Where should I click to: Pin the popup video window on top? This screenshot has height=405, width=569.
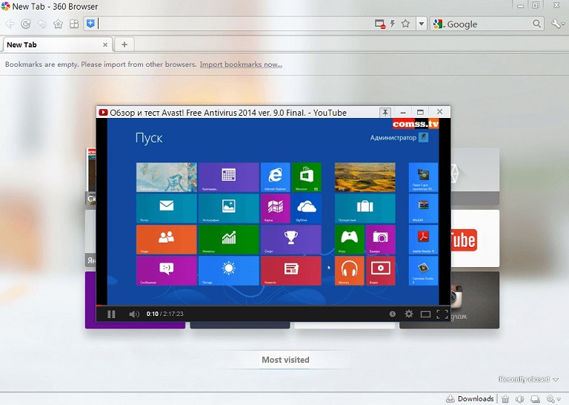tap(385, 112)
